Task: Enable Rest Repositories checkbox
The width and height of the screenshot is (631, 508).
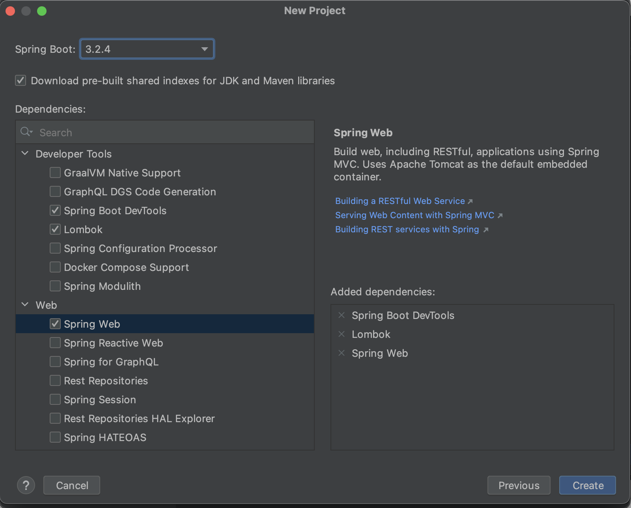Action: pos(55,380)
